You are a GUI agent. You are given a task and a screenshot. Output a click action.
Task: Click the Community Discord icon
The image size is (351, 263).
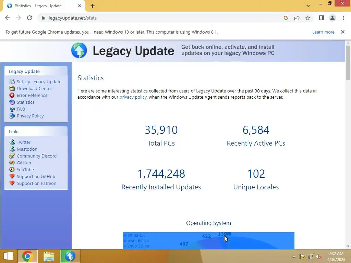click(x=12, y=156)
